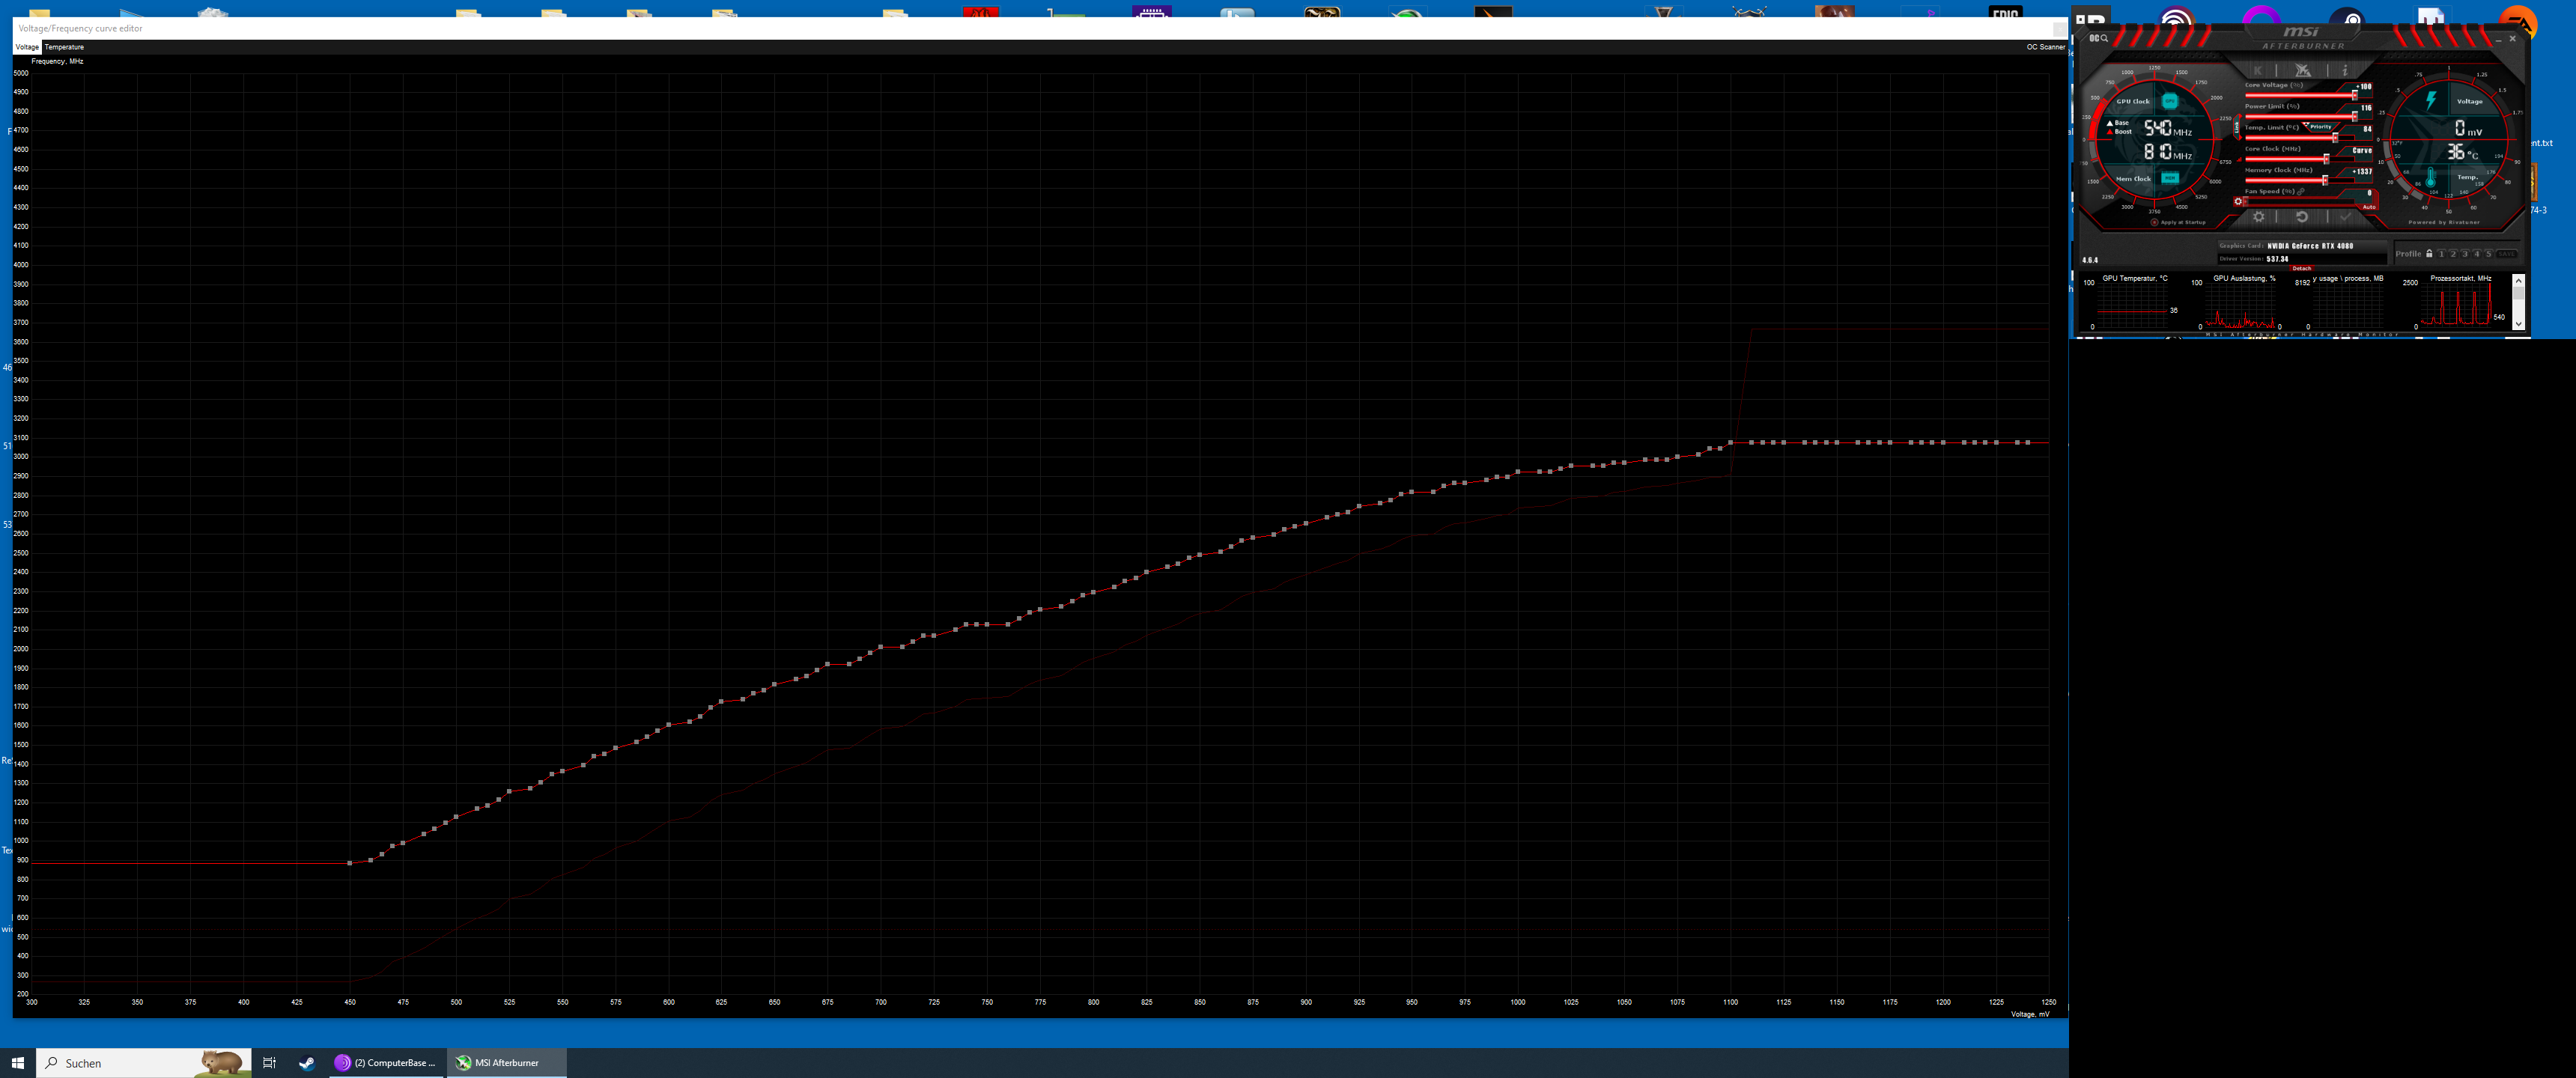Select the Voltage tab in curve editor
2576x1078 pixels.
click(27, 47)
